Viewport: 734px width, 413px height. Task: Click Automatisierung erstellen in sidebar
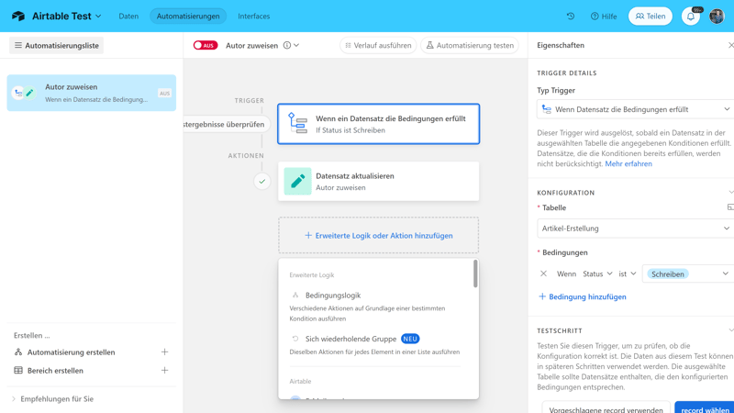click(72, 352)
